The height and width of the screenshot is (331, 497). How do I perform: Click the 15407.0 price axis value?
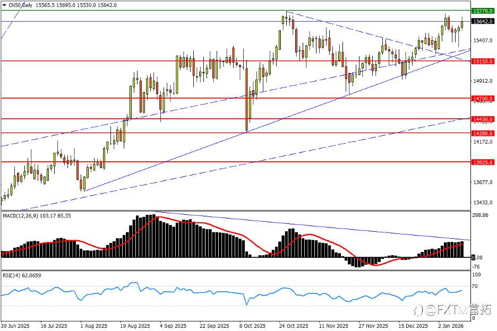483,40
